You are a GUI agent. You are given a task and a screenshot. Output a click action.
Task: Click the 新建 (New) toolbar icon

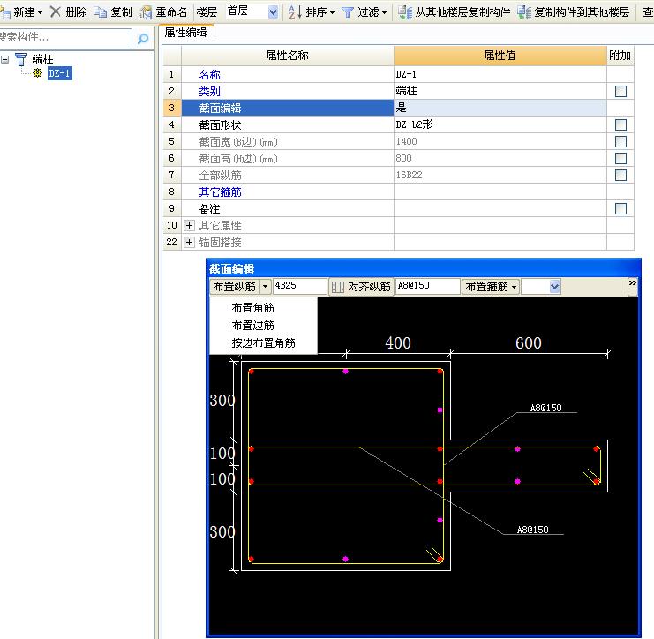[5, 12]
